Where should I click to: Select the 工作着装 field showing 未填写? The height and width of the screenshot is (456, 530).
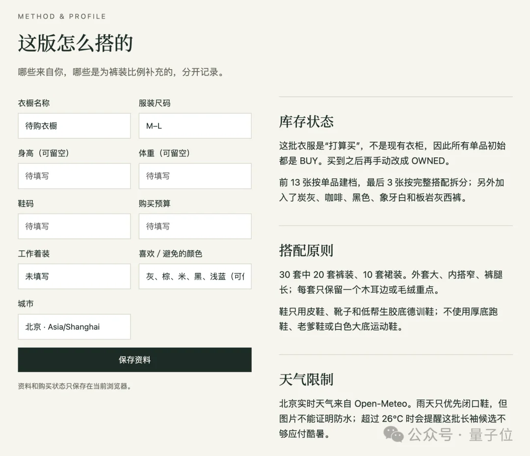click(75, 277)
